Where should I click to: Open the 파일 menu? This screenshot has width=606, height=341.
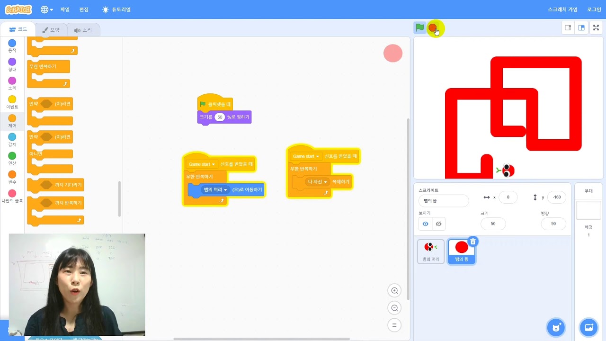pos(65,9)
